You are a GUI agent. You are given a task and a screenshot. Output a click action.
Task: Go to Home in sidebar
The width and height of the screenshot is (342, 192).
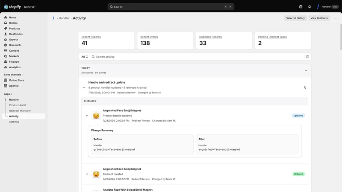24,17
